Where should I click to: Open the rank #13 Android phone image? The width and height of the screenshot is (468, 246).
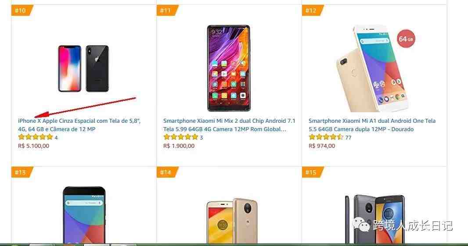[x=84, y=215]
